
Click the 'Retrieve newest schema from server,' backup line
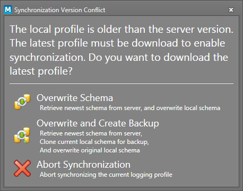click(91, 133)
